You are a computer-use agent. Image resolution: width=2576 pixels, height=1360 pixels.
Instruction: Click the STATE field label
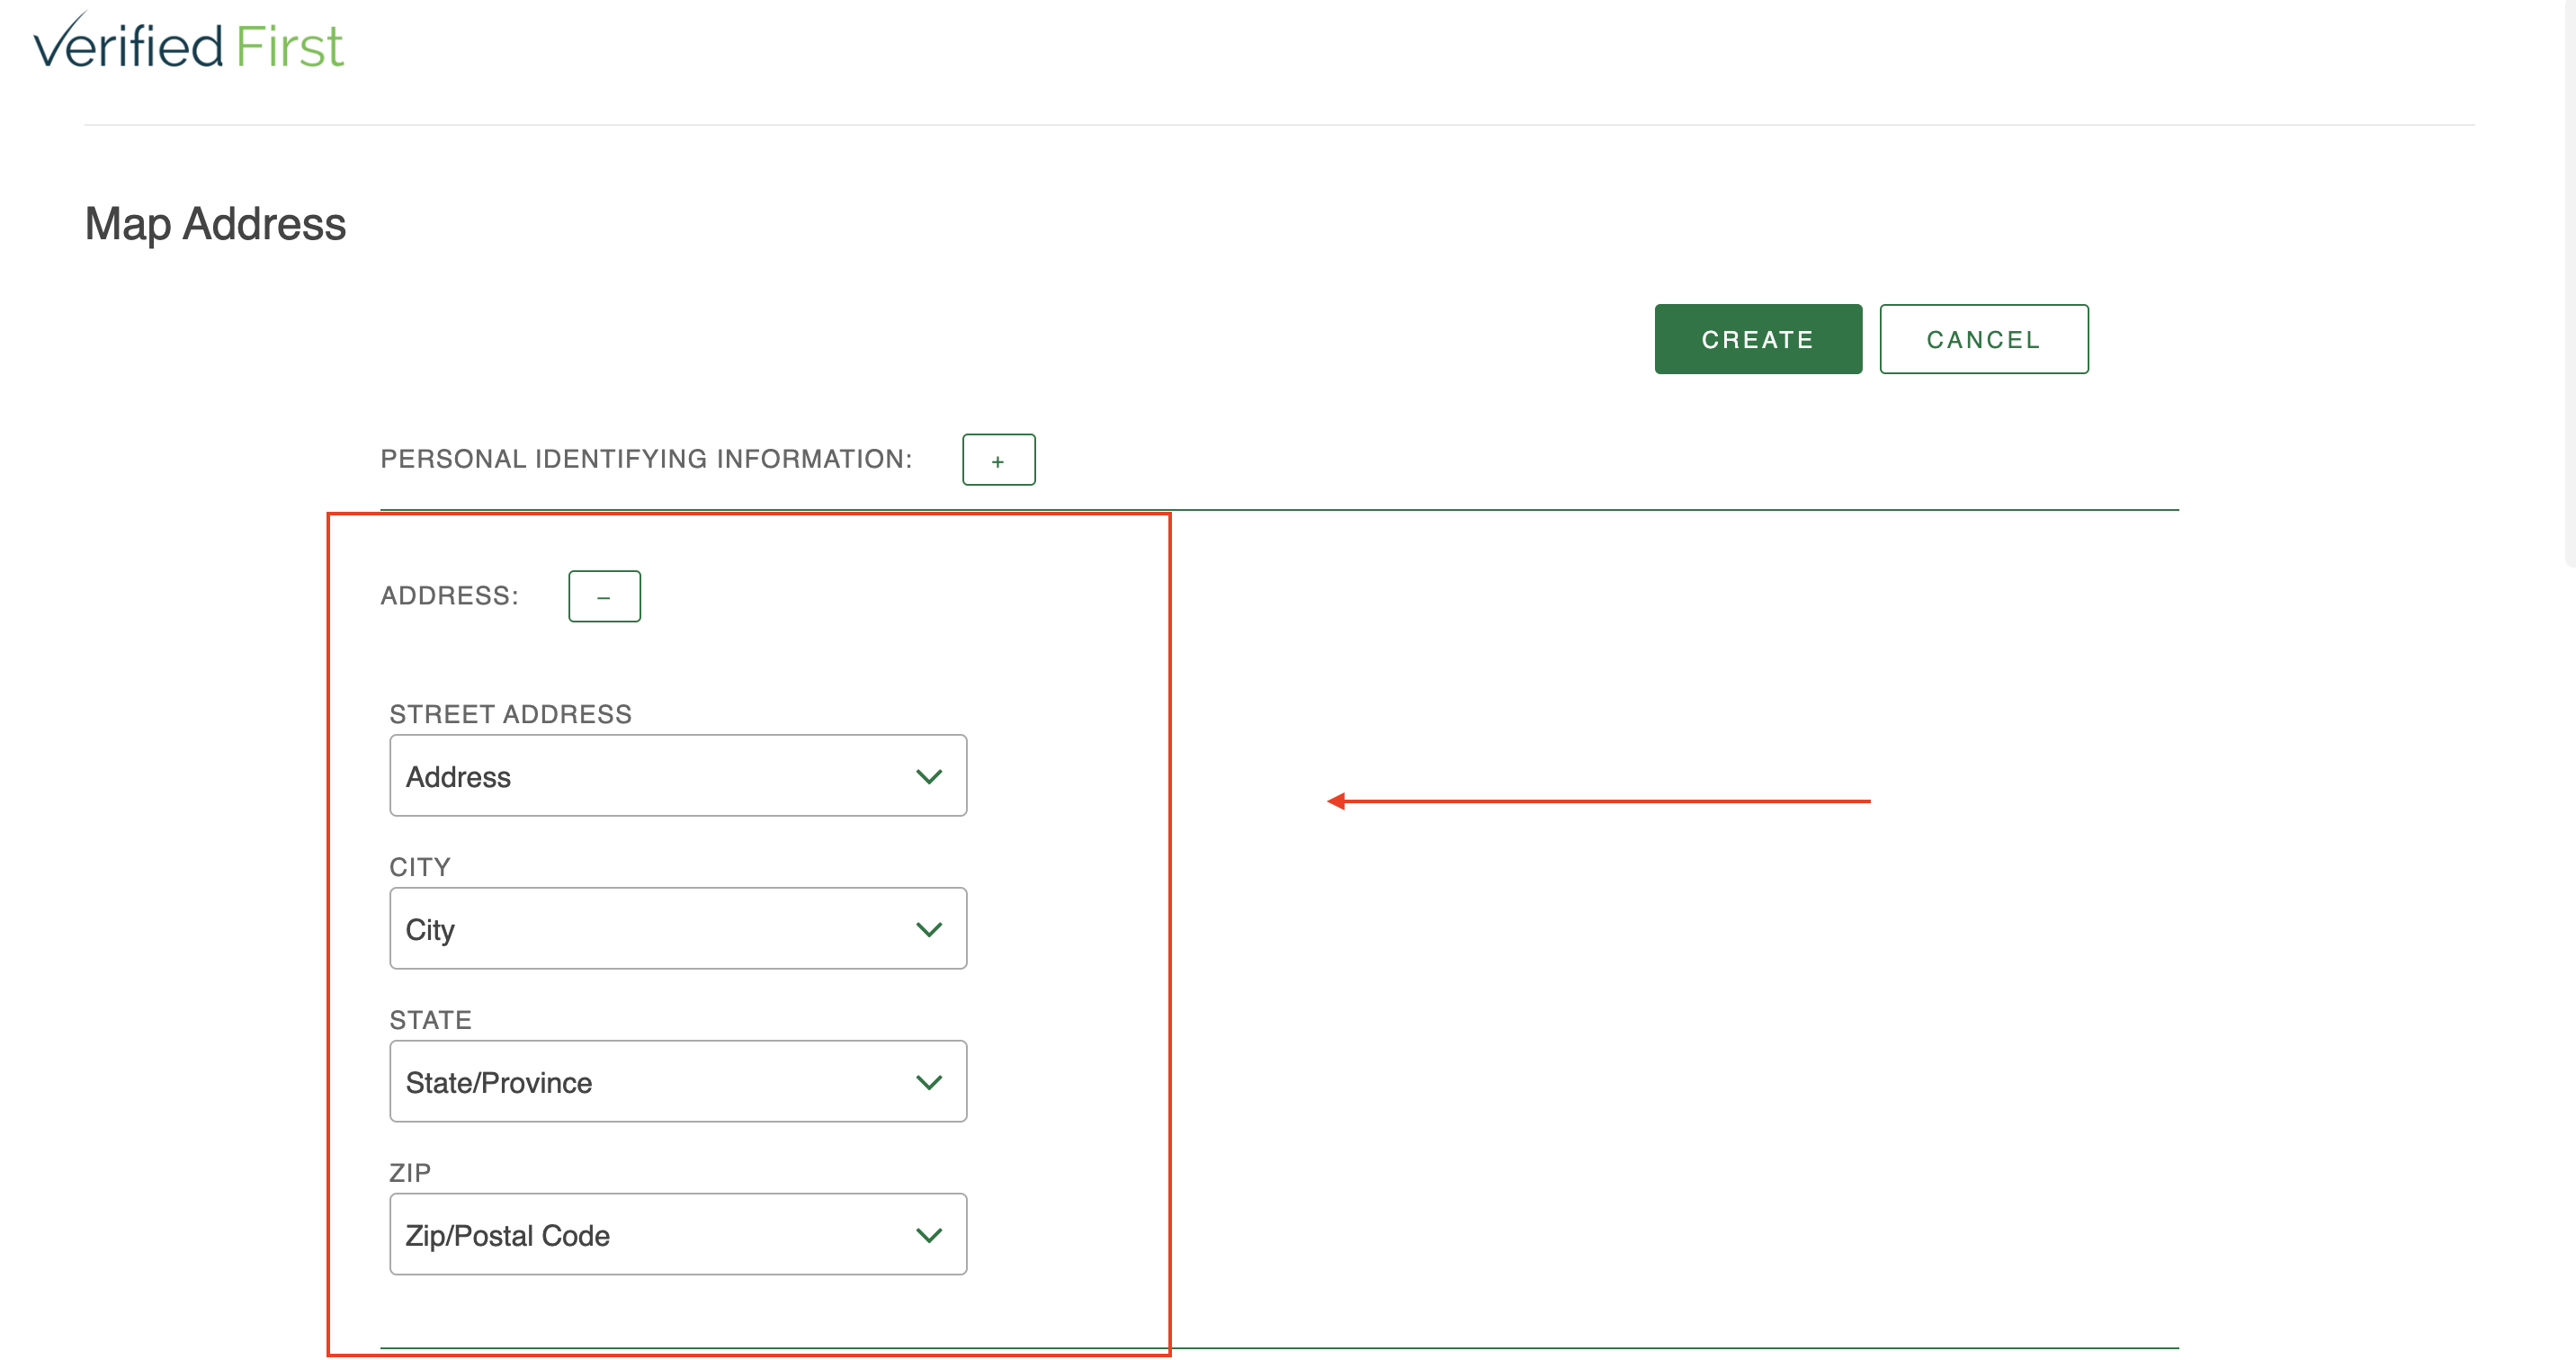click(430, 1020)
